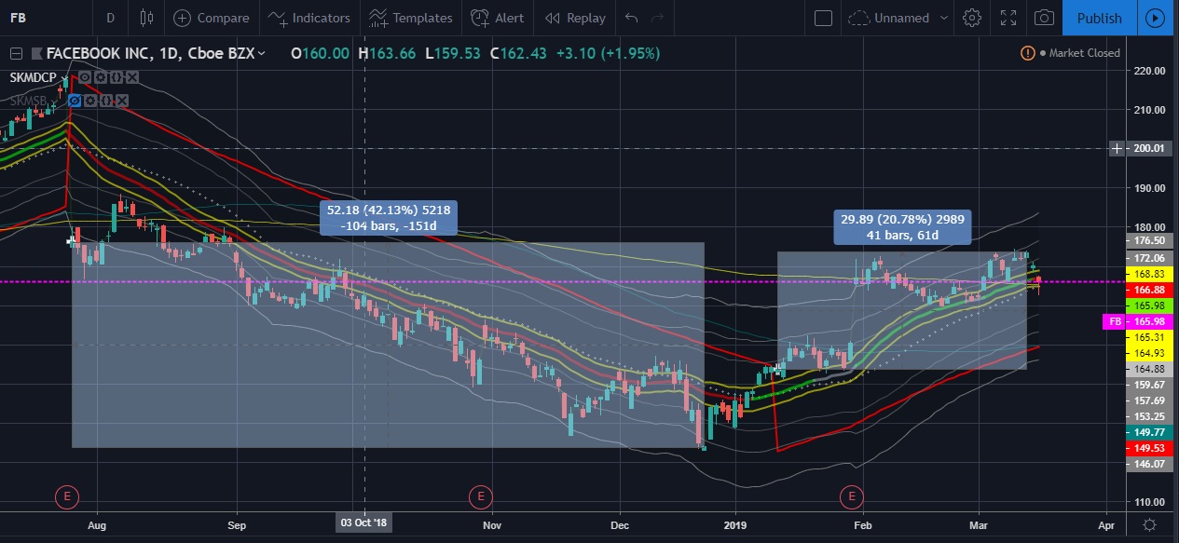This screenshot has width=1179, height=543.
Task: Remove the SKMDCP indicator
Action: coord(132,77)
